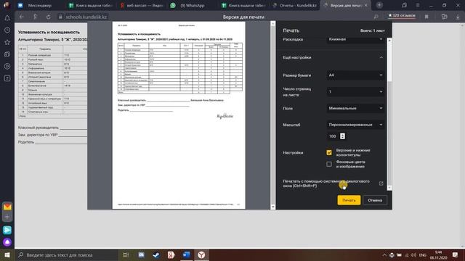This screenshot has height=261, width=465.
Task: Add new sidebar shortcut with plus
Action: click(7, 217)
